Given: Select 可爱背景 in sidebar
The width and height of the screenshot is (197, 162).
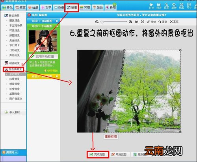Looking at the screenshot, I should [15, 89].
